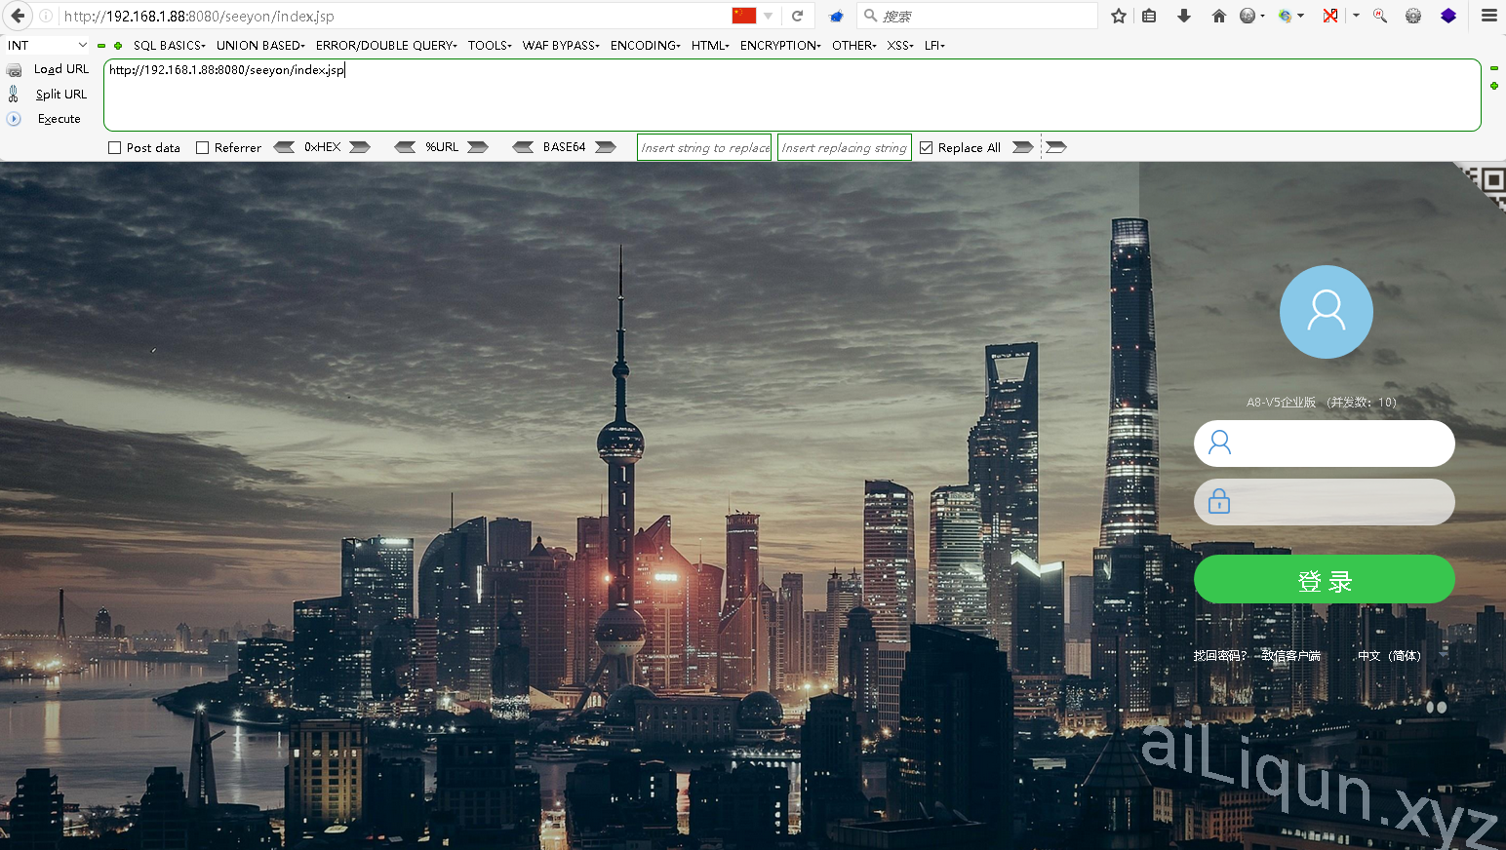Click the BASE64 decode left arrow

click(x=524, y=147)
